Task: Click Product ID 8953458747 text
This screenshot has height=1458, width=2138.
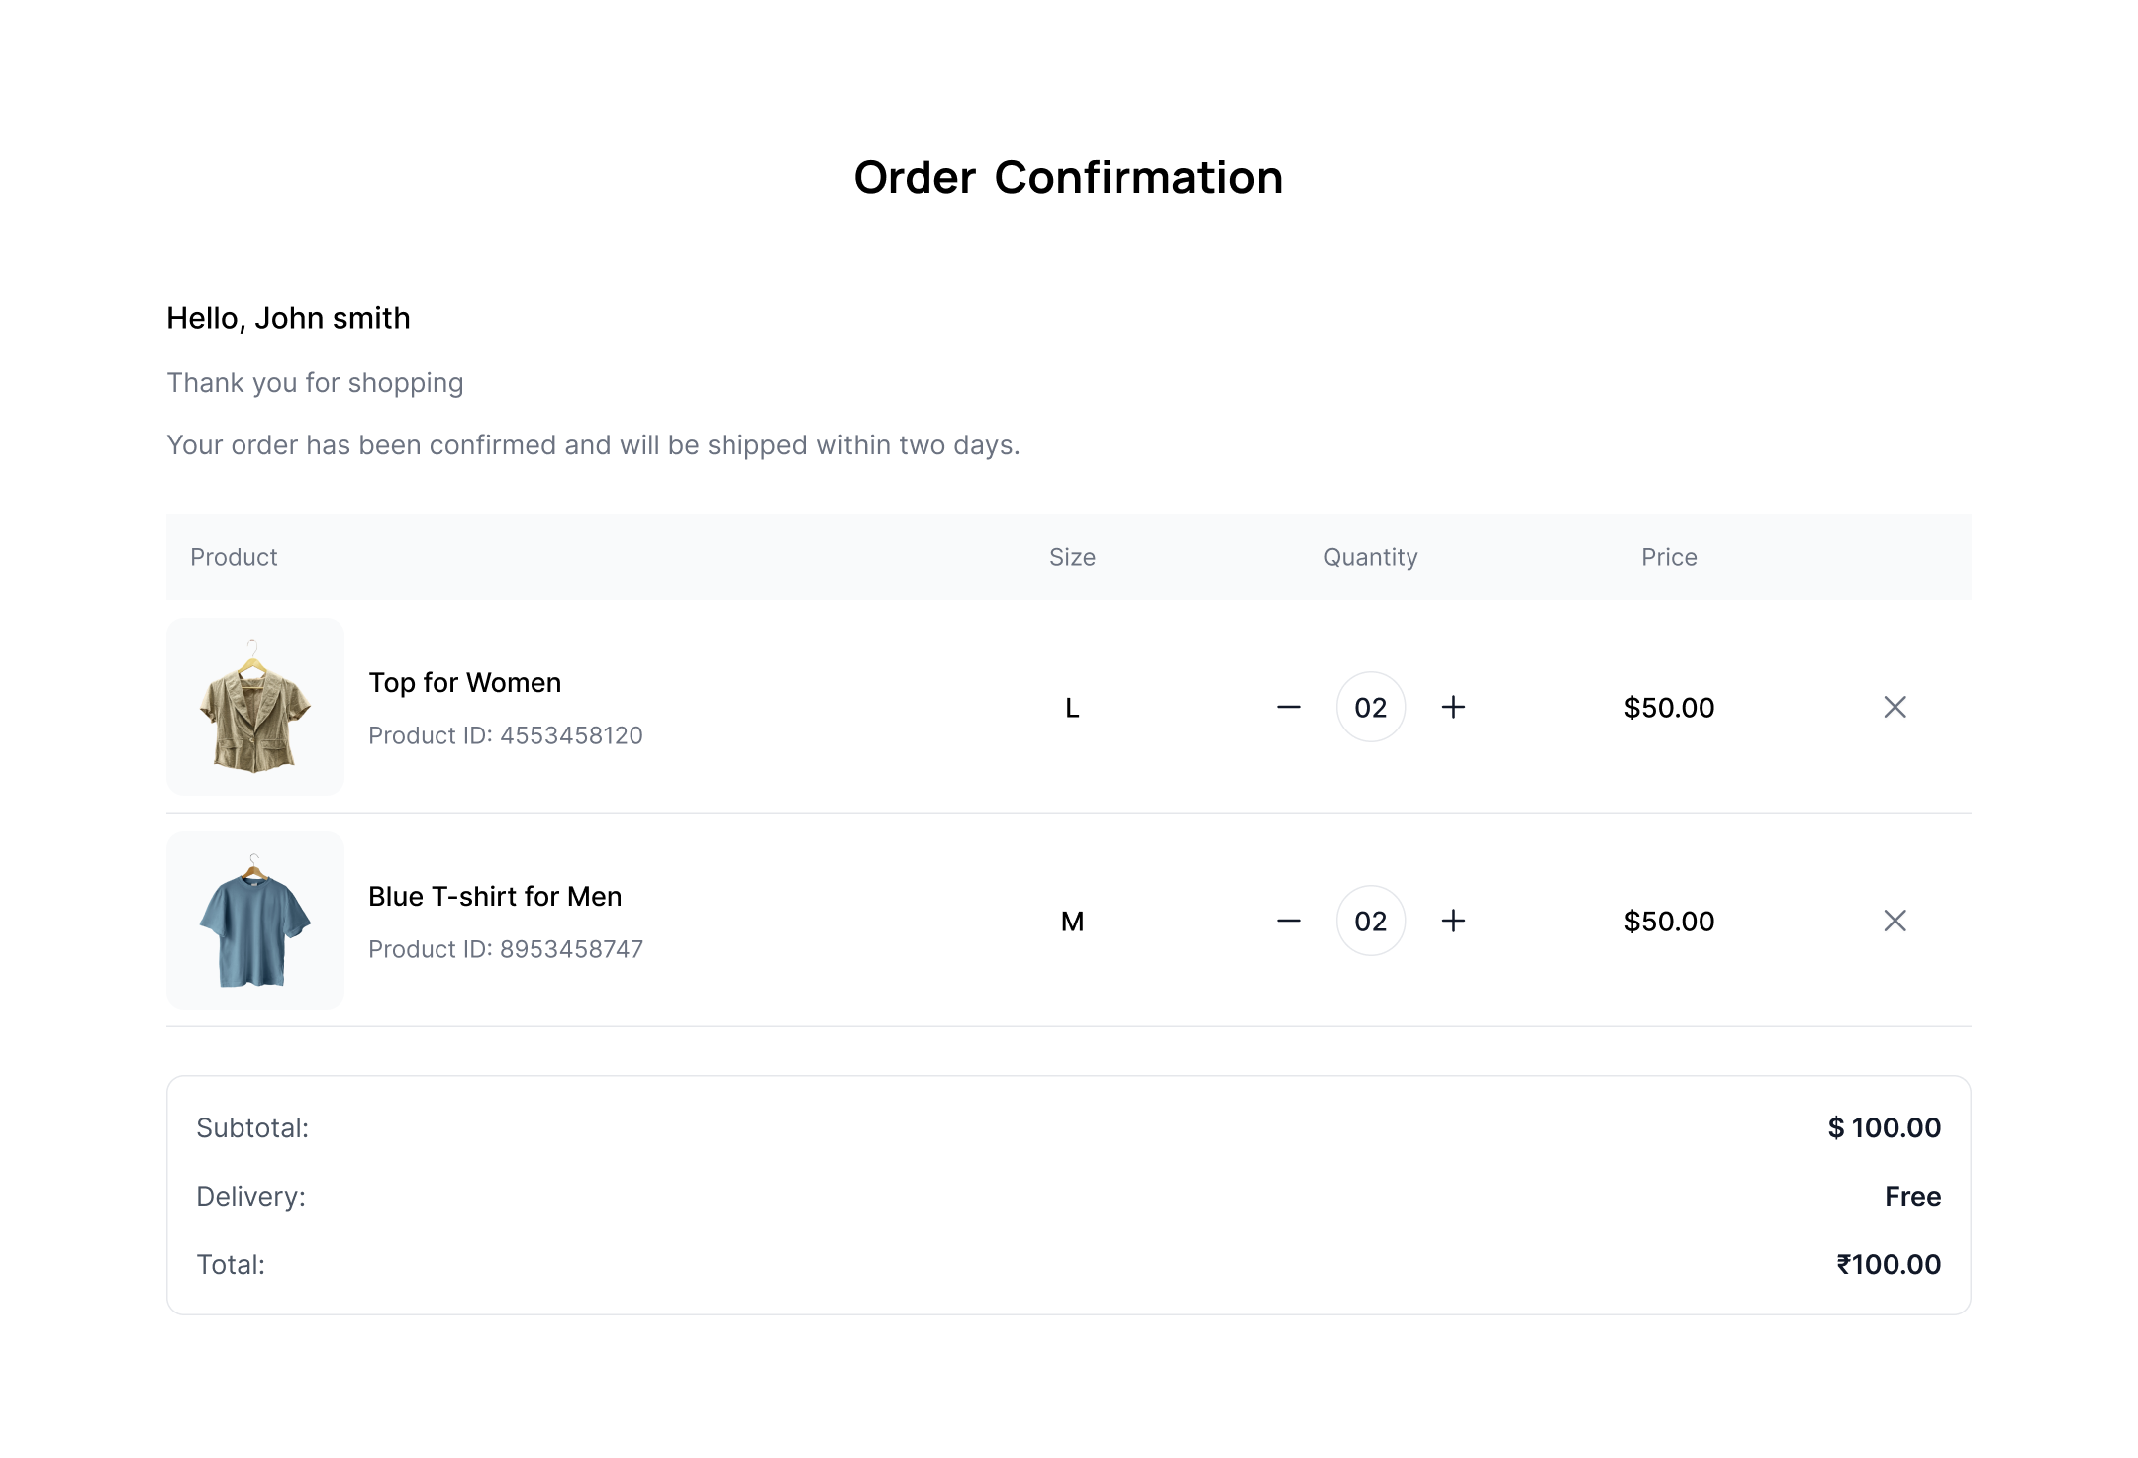Action: tap(506, 949)
